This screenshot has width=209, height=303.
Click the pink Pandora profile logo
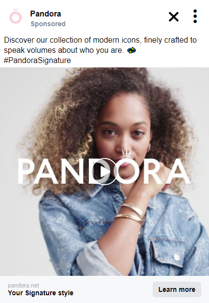[x=15, y=16]
